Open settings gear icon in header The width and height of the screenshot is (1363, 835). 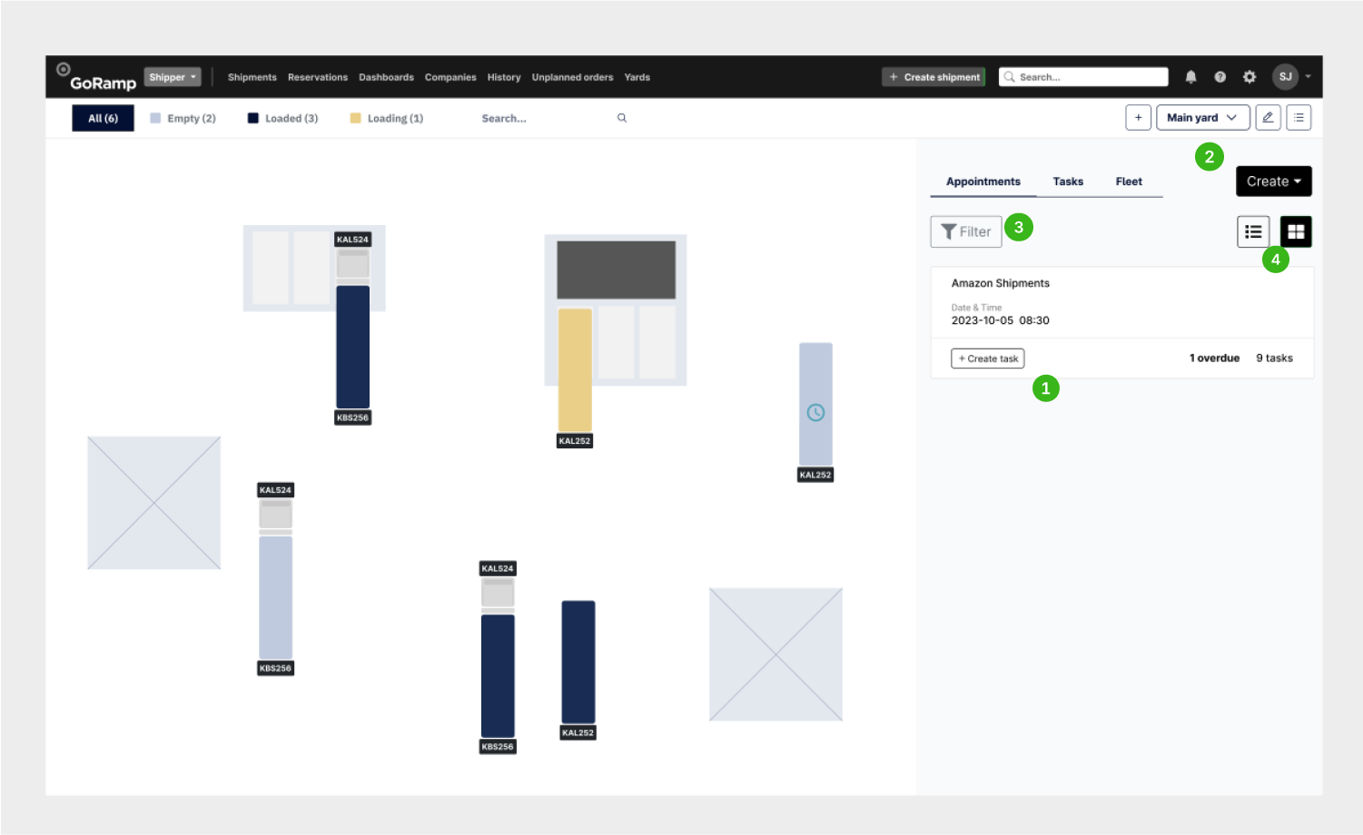(x=1249, y=77)
